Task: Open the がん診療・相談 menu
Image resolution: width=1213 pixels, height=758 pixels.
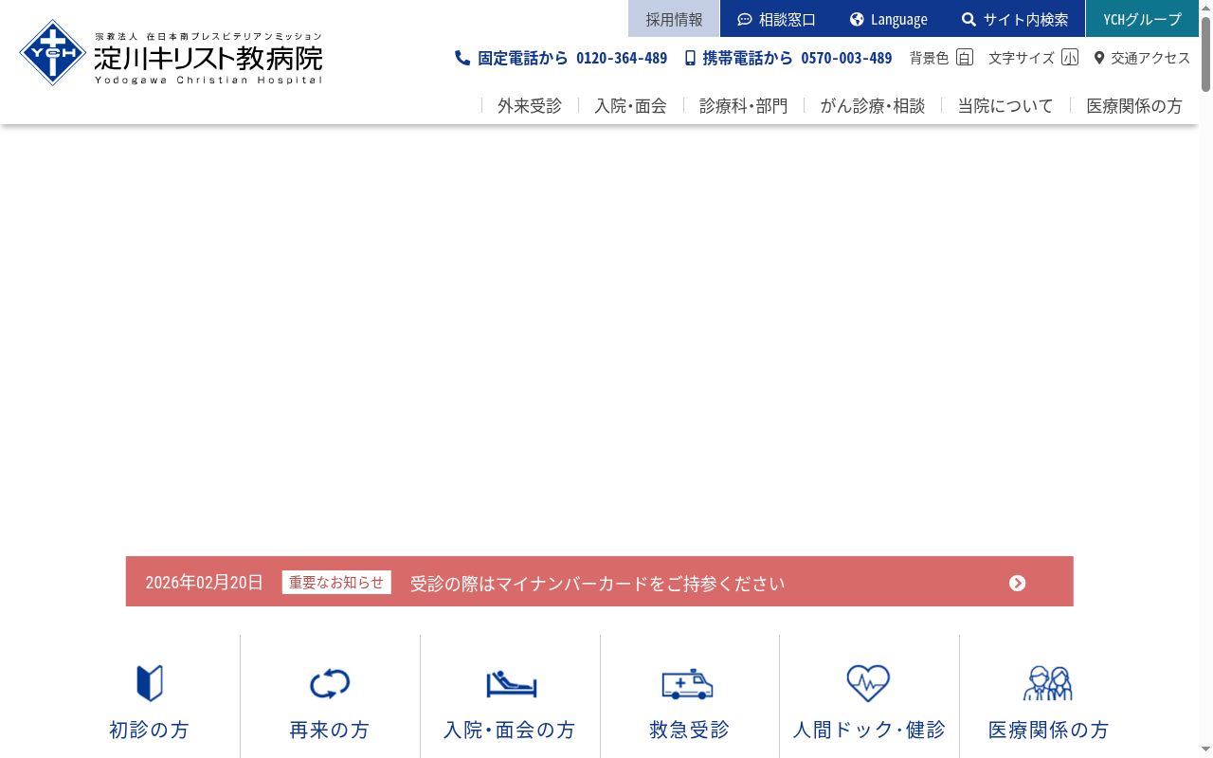Action: [x=873, y=106]
